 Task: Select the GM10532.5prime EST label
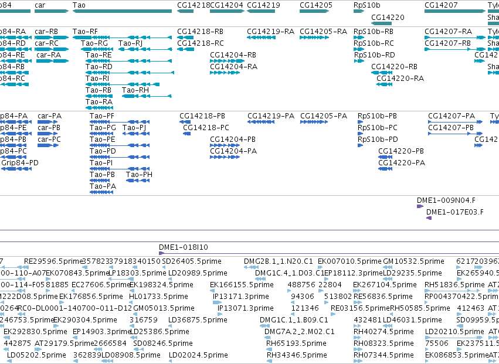click(413, 261)
